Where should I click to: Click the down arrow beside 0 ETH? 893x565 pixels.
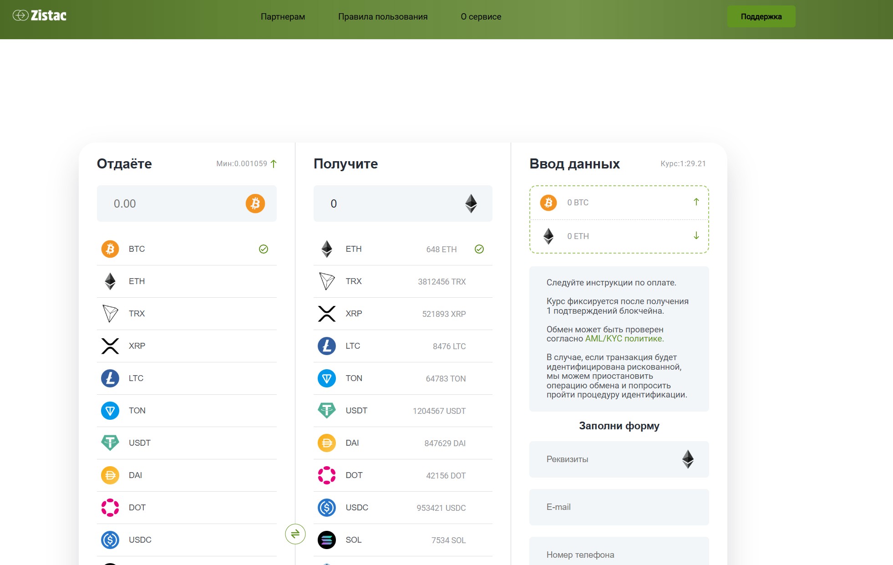(x=696, y=236)
